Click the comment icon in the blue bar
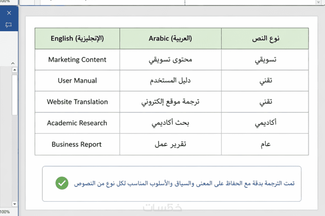325x216 pixels. pos(9,25)
